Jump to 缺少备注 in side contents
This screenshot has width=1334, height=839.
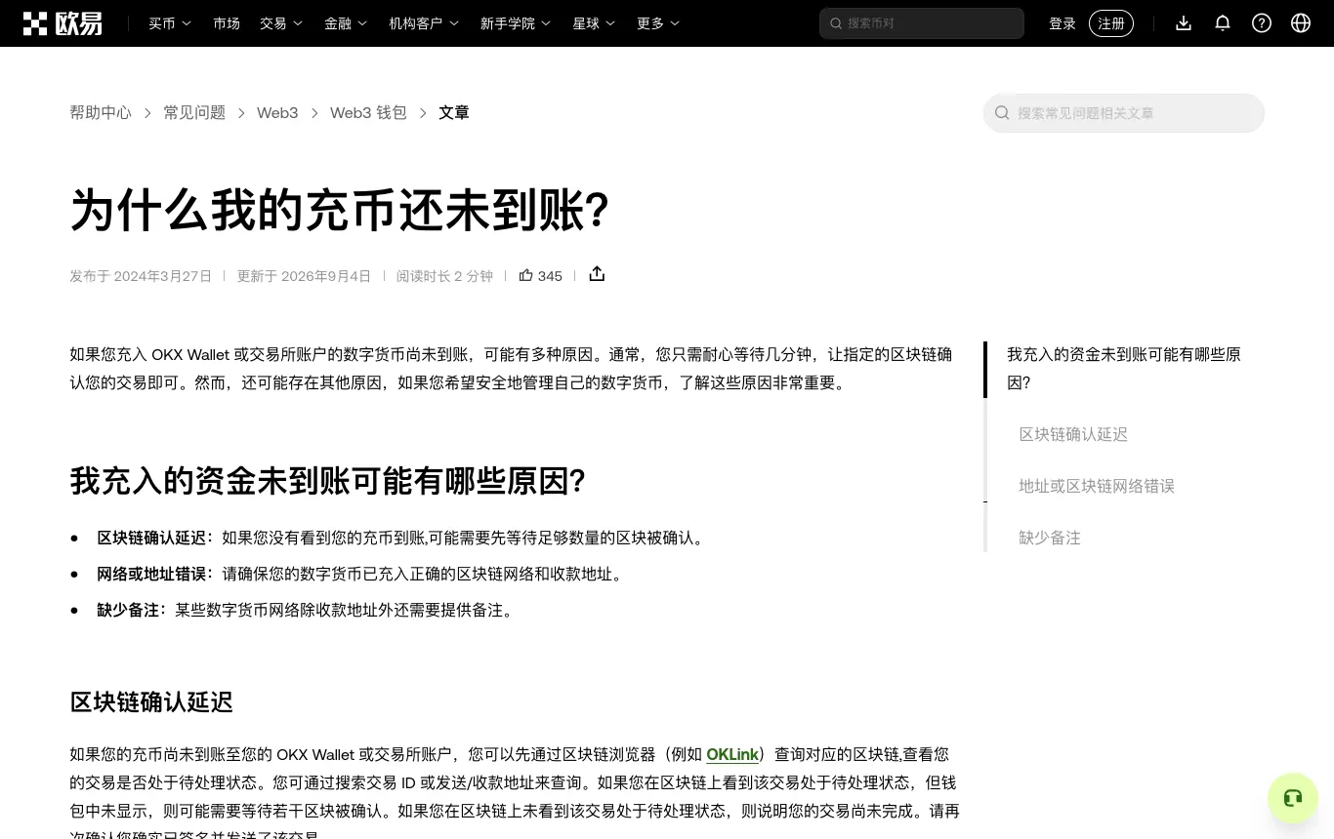[x=1050, y=538]
